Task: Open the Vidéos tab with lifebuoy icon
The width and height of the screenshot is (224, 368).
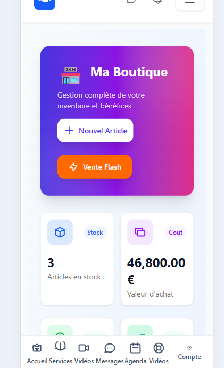Action: pyautogui.click(x=159, y=354)
